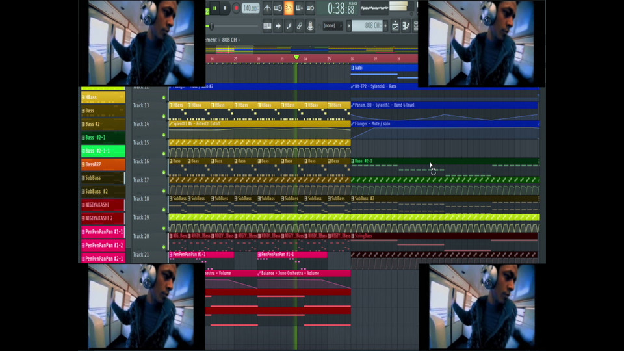Disable the highlighted orange countdown-before-recording icon
Image resolution: width=624 pixels, height=351 pixels.
(x=289, y=8)
